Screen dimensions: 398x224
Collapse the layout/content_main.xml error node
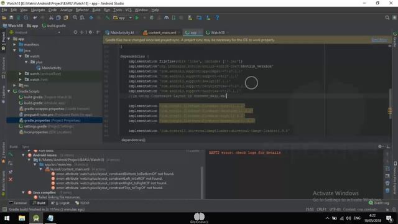click(x=41, y=169)
